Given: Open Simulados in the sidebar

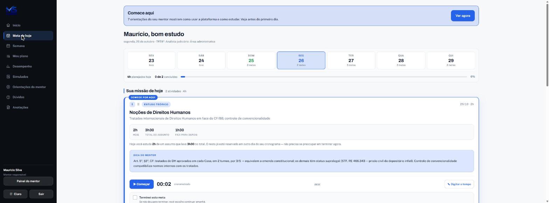Looking at the screenshot, I should pos(28,77).
